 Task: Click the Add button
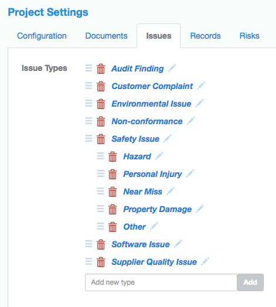[250, 282]
